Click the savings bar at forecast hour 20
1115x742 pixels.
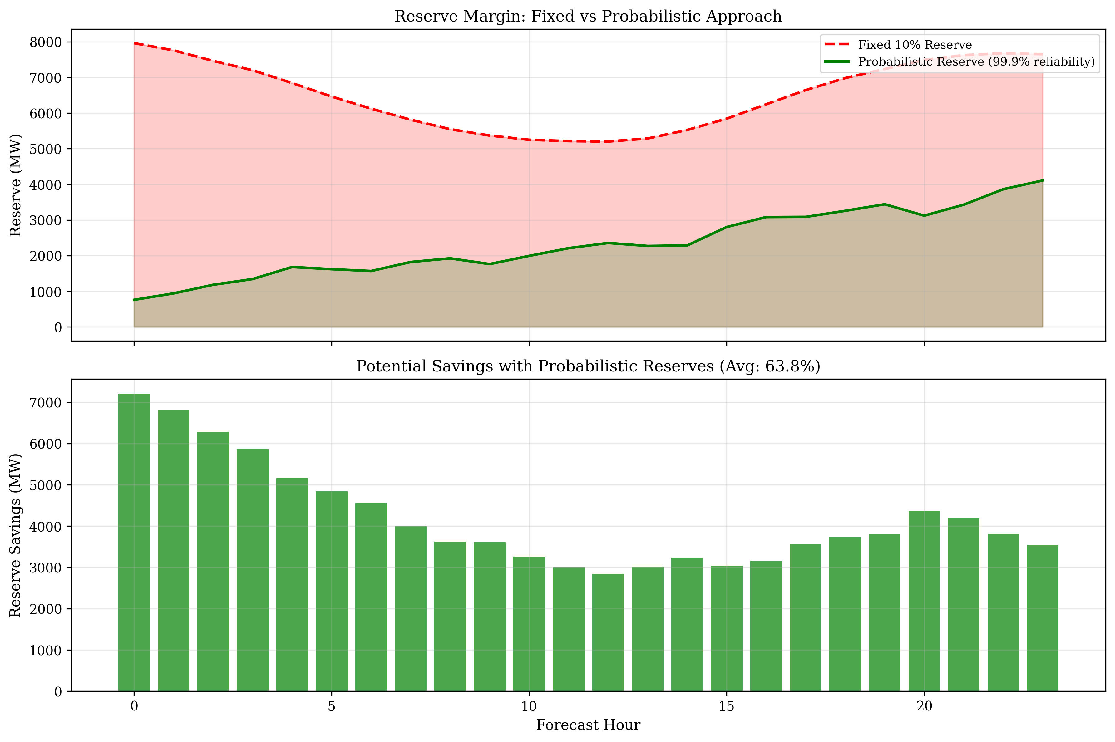coord(924,601)
